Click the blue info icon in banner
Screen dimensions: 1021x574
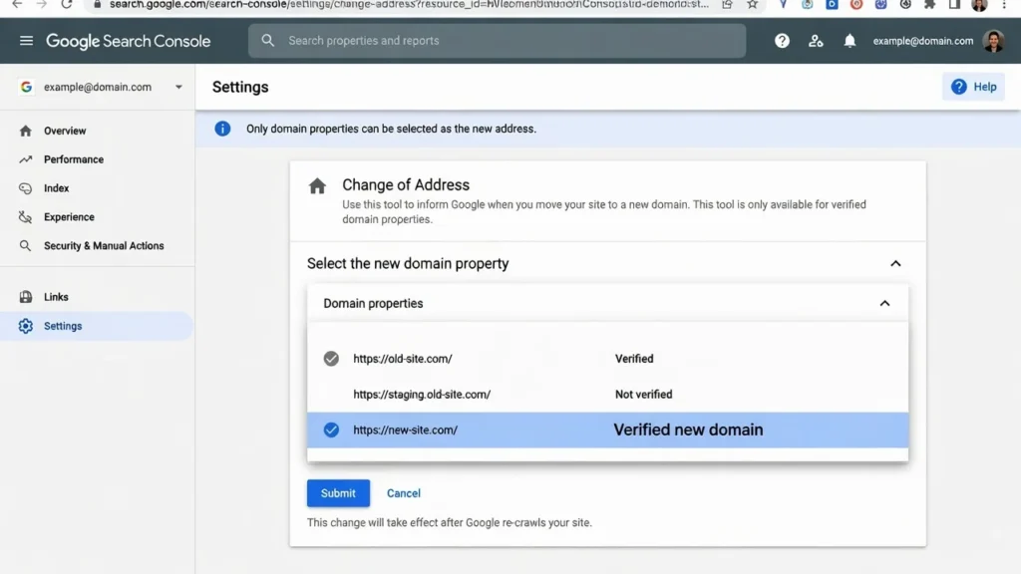click(x=222, y=129)
